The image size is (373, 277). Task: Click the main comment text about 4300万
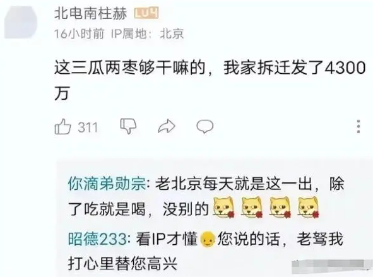210,80
